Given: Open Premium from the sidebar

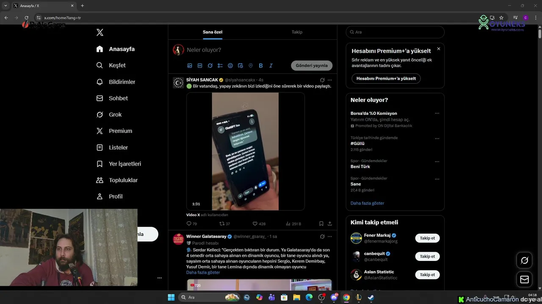Looking at the screenshot, I should tap(114, 131).
